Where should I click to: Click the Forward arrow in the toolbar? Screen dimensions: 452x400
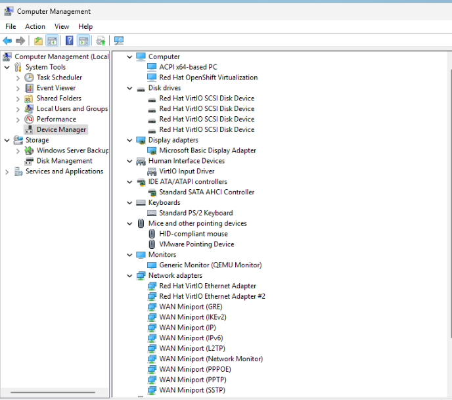click(x=20, y=41)
